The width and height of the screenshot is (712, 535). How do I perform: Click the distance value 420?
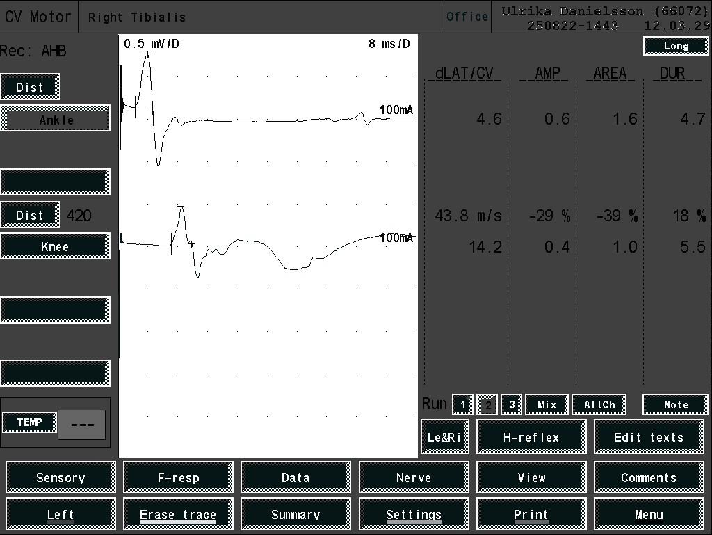[x=79, y=215]
